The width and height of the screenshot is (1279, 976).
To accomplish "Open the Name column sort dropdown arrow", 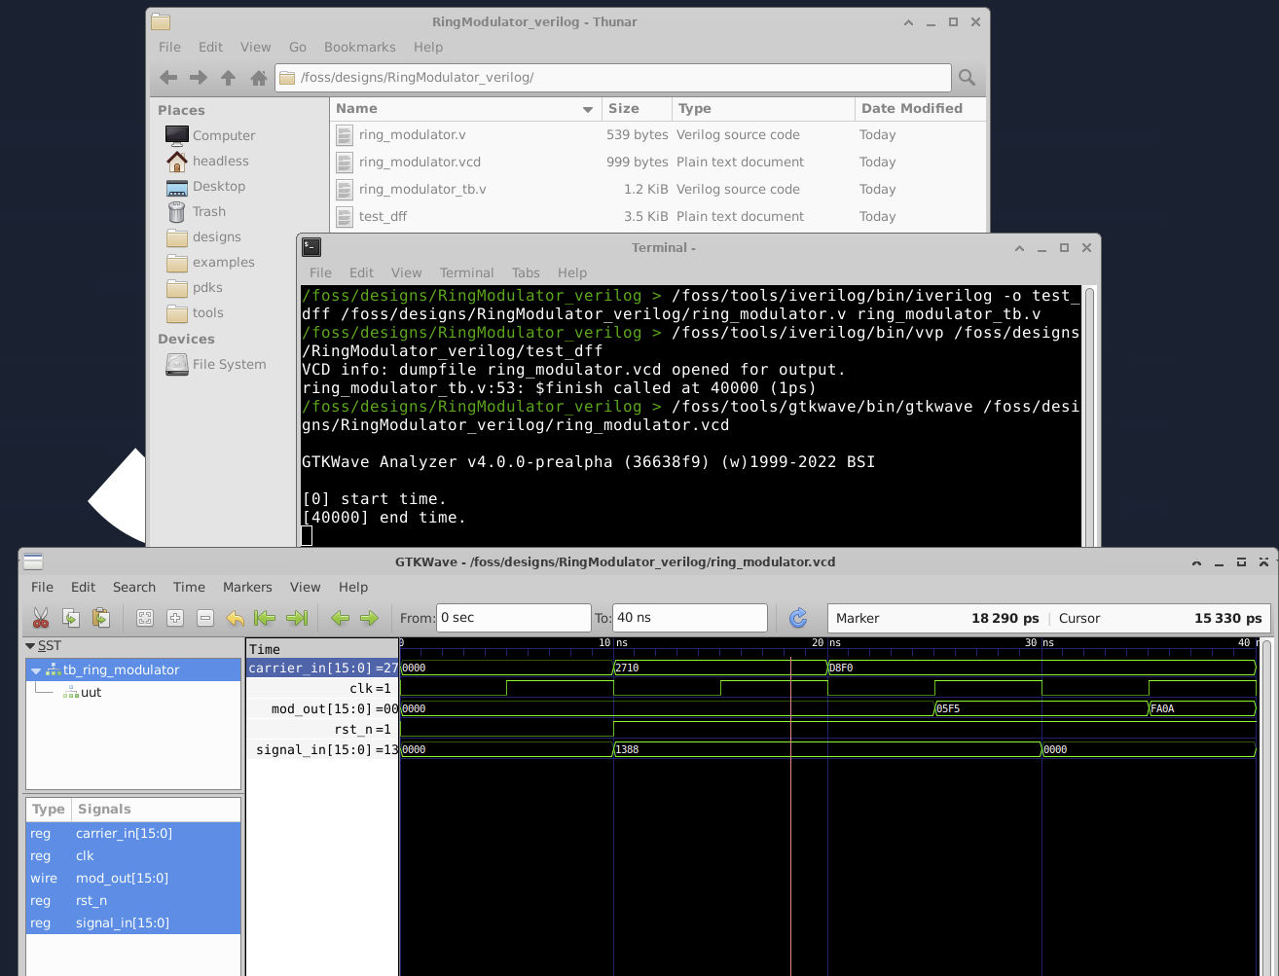I will tap(588, 110).
